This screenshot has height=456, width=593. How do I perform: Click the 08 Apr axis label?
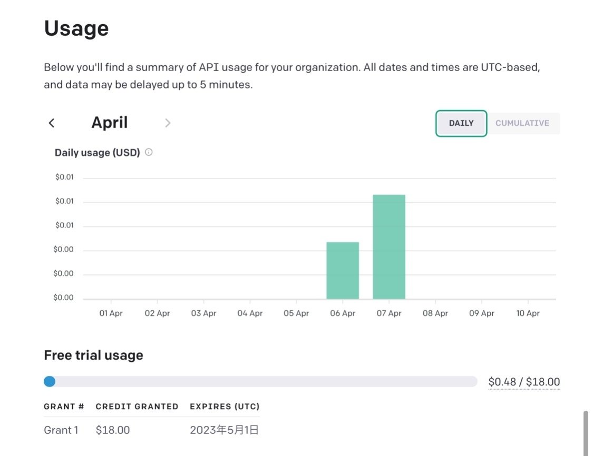[x=435, y=313]
